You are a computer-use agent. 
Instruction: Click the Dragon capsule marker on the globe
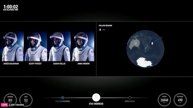[152, 43]
